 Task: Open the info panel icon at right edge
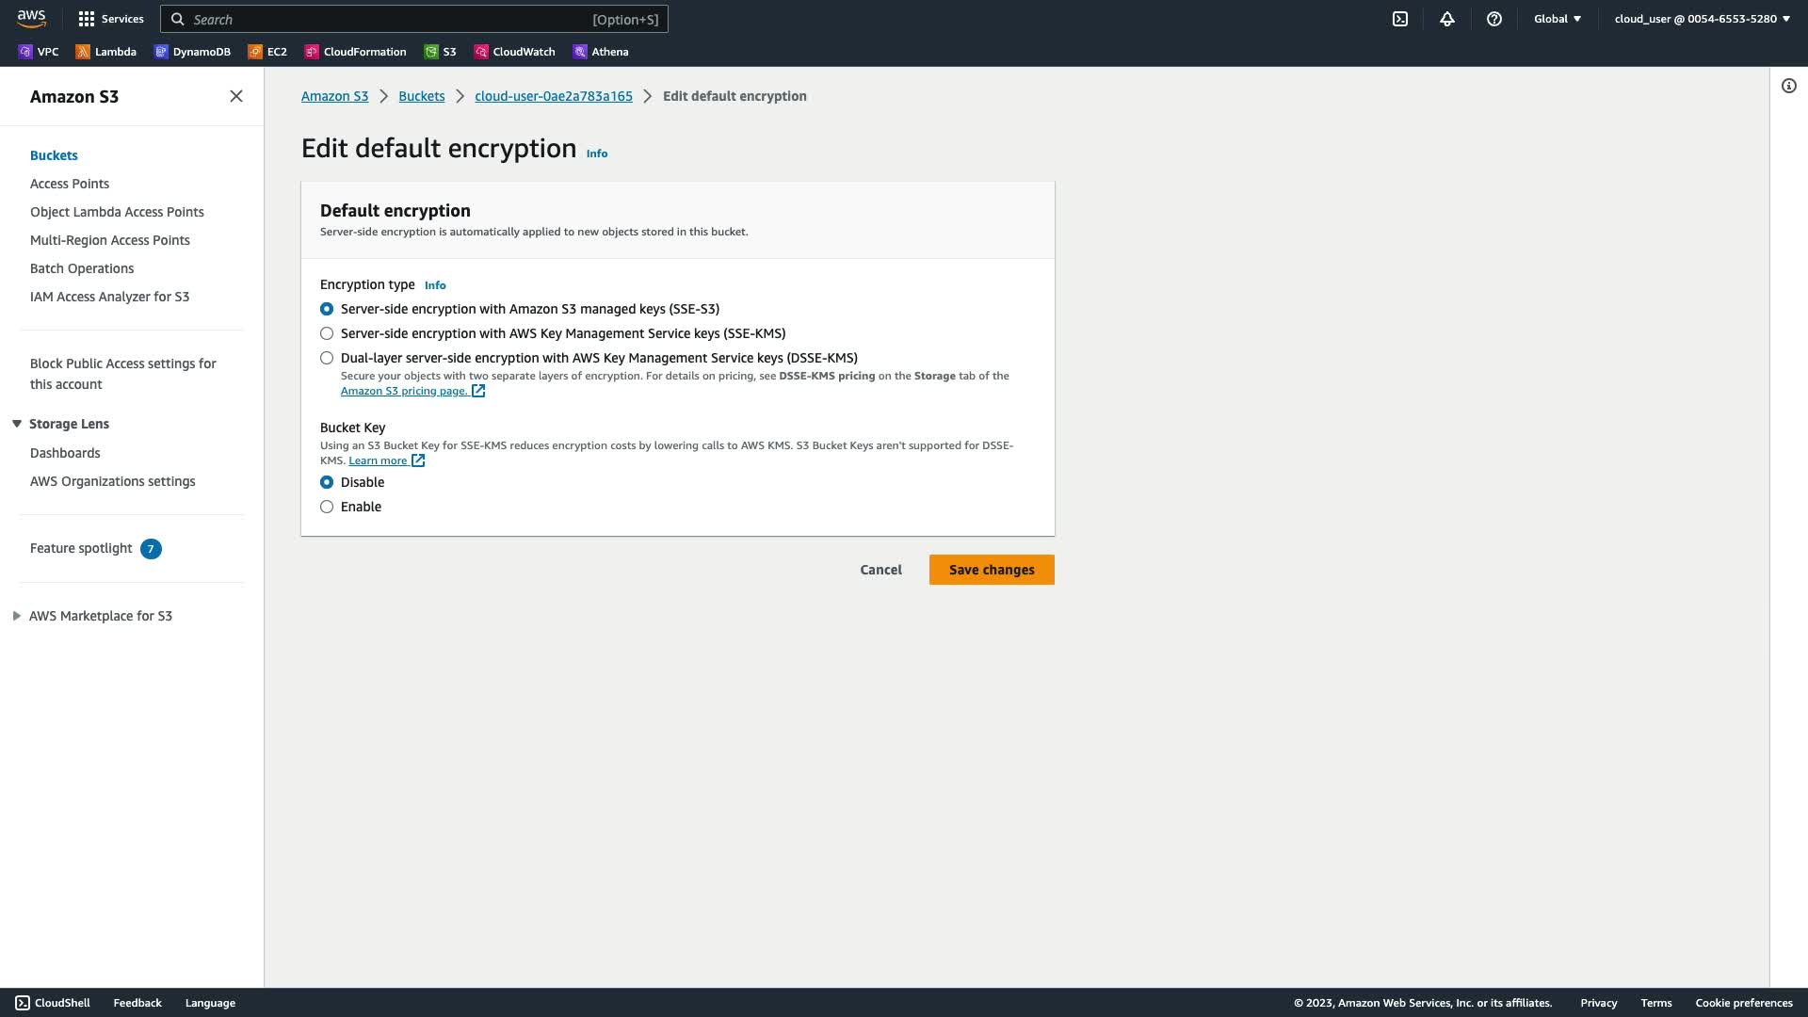1789,86
